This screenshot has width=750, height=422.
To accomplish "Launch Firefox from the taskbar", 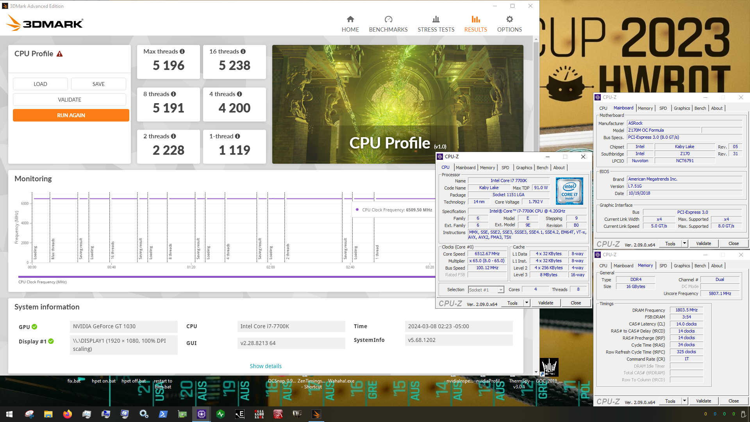I will pyautogui.click(x=67, y=414).
